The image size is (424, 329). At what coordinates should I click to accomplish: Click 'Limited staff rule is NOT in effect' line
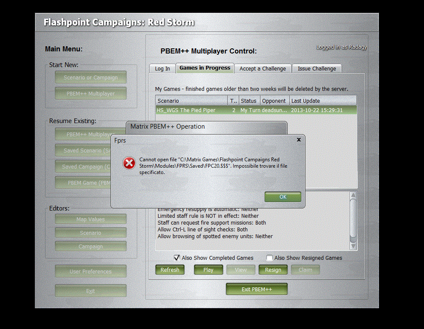(x=208, y=216)
